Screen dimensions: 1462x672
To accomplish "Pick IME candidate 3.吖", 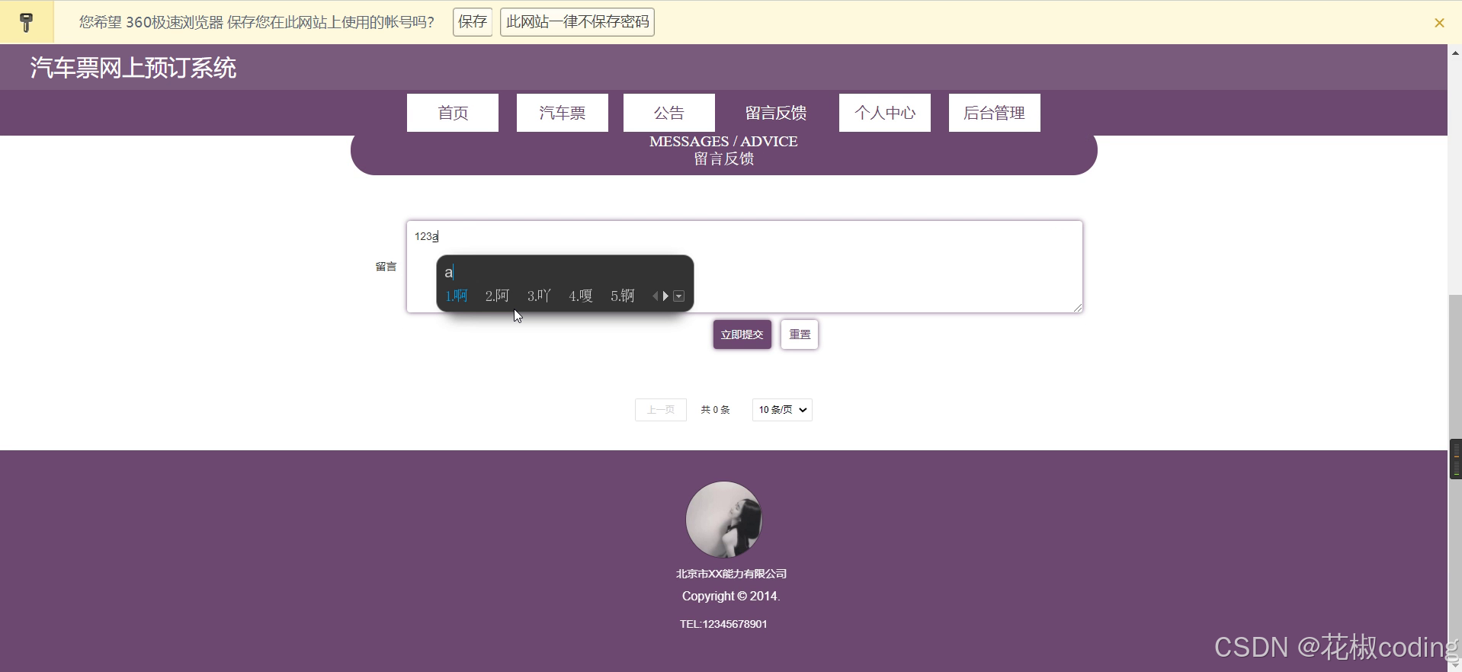I will 539,296.
